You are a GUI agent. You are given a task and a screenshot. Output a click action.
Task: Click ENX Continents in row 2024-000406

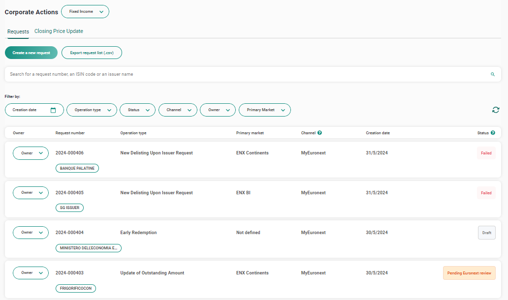pyautogui.click(x=253, y=153)
